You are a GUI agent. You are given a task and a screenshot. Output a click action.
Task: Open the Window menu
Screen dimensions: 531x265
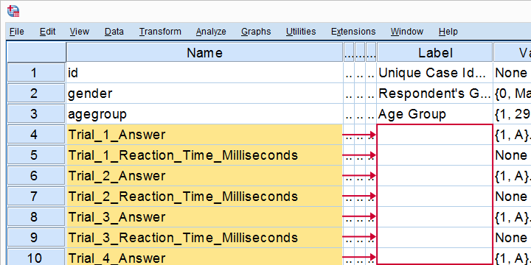tap(406, 32)
